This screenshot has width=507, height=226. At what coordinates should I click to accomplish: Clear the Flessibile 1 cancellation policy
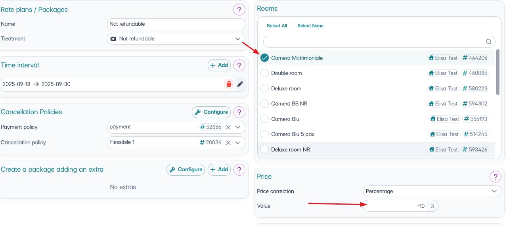tap(228, 142)
